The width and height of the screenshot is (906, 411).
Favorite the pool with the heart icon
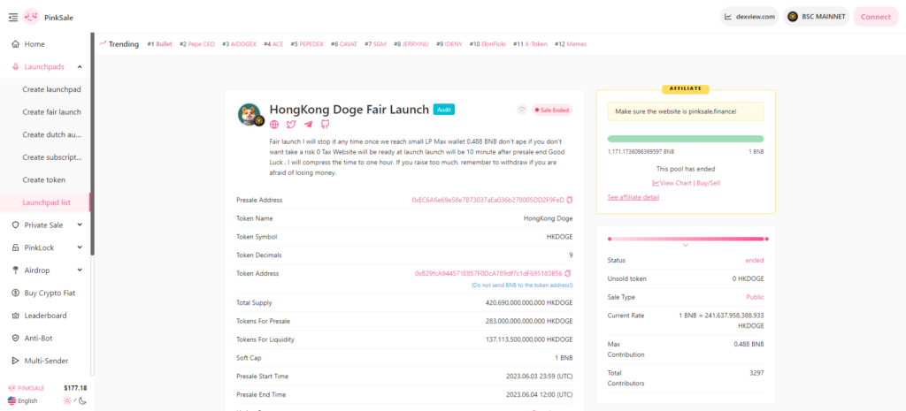click(522, 110)
